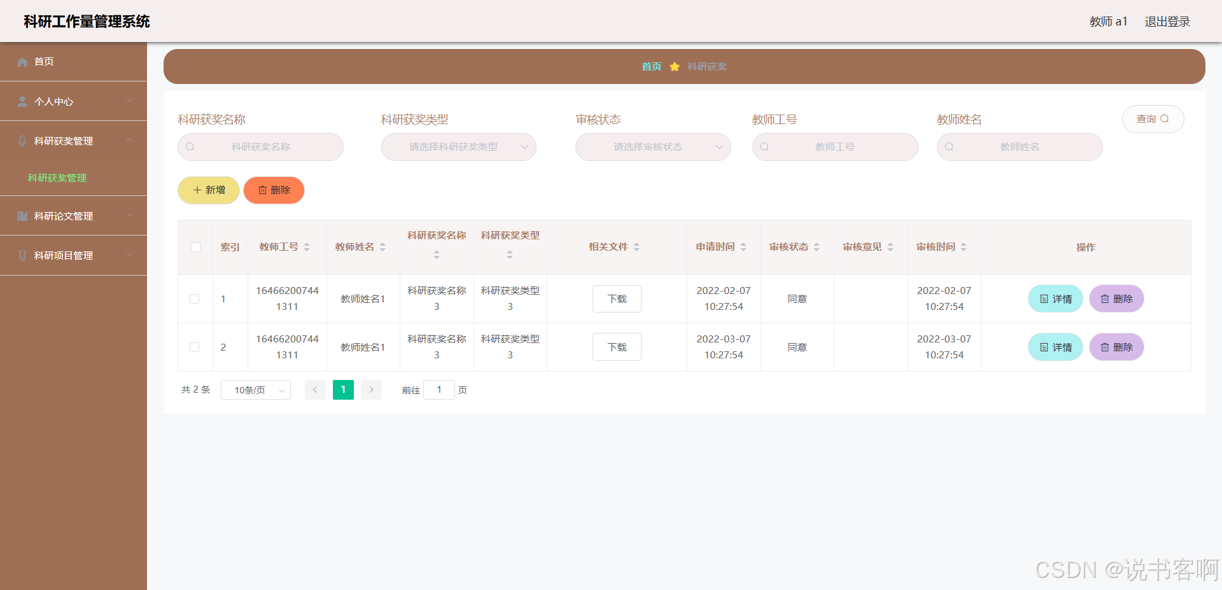Expand the 科研论文管理 sidebar menu

click(x=73, y=216)
